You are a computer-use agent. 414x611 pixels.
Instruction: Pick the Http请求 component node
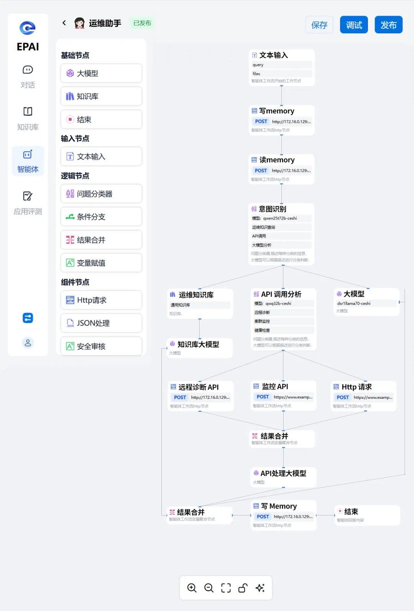101,300
